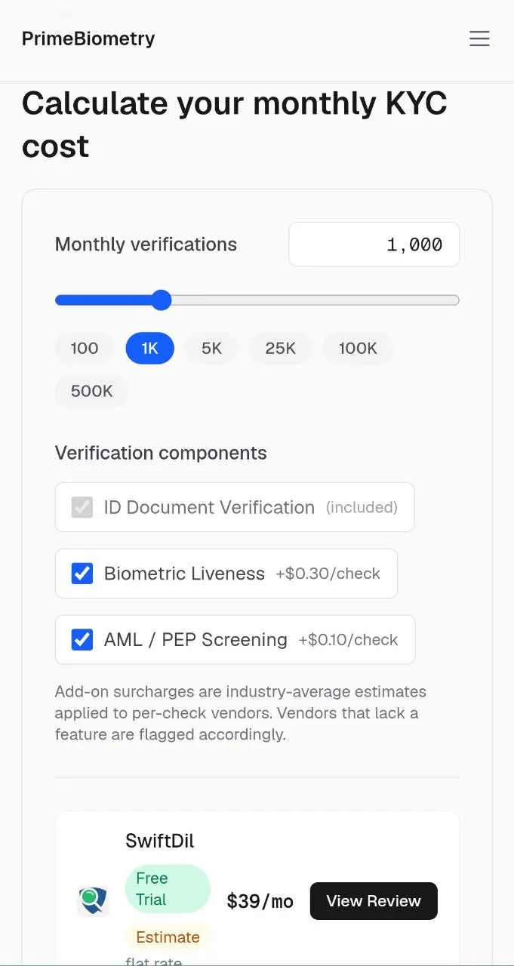Click the Estimate badge on SwiftDil
This screenshot has width=514, height=966.
pyautogui.click(x=168, y=937)
